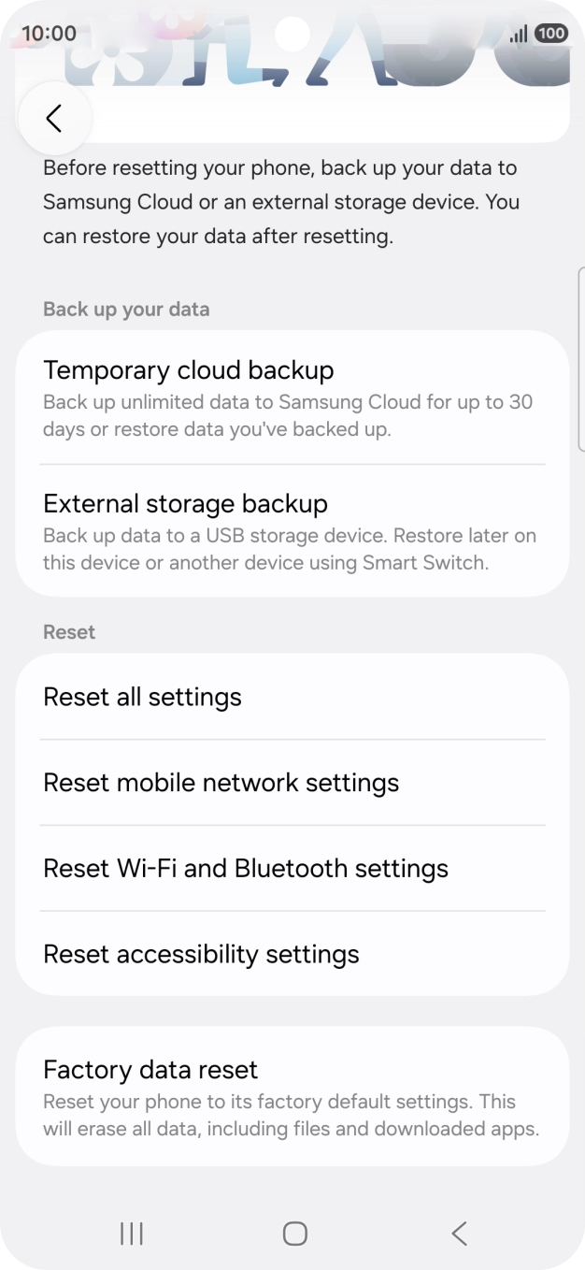Select Reset accessibility settings
The image size is (585, 1270).
click(292, 954)
